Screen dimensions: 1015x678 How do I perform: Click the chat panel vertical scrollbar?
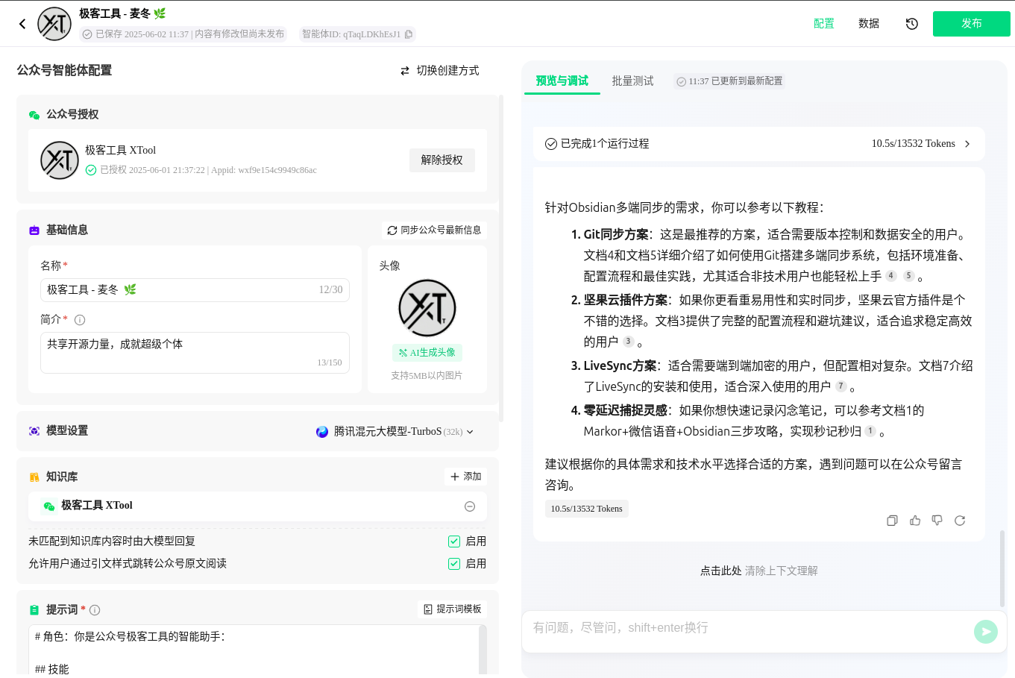(1002, 567)
